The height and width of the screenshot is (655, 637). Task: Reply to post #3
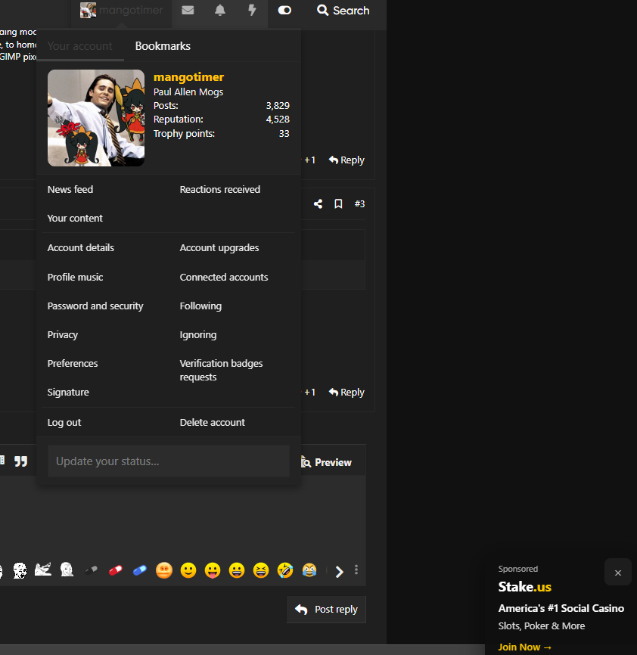(346, 393)
